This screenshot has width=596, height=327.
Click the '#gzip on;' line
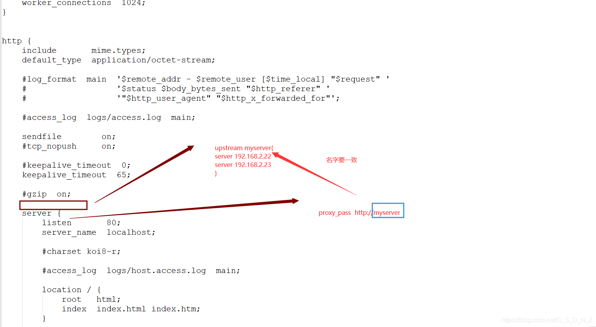[46, 194]
